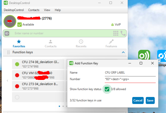Open the dial pad grid icon

coord(116,33)
